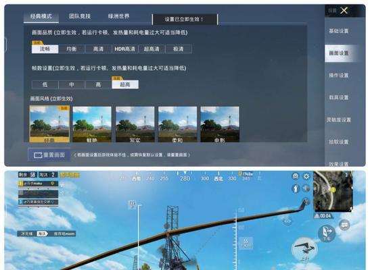Set the frame rate to 超高

125,84
